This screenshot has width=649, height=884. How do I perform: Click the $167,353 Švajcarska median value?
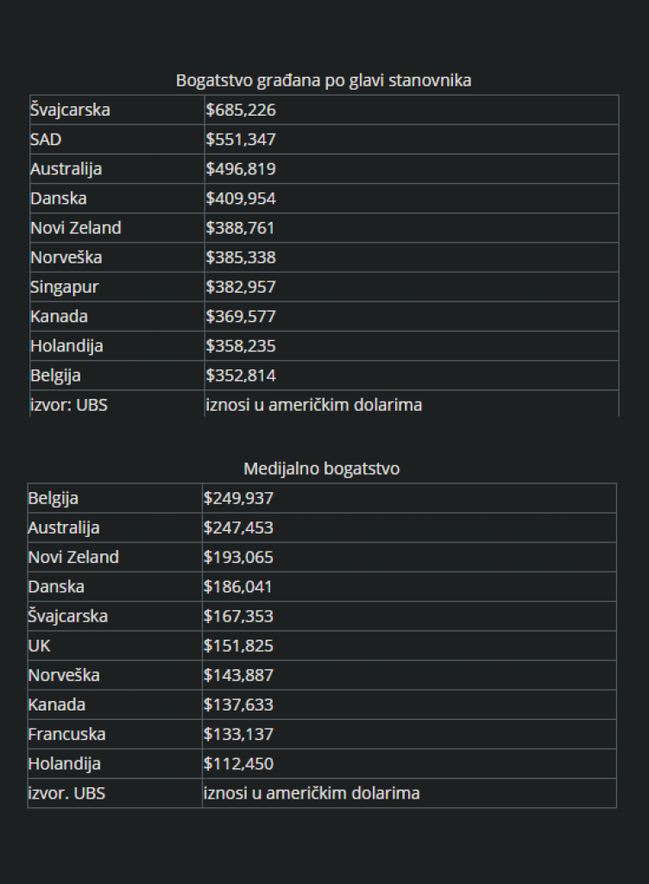coord(239,616)
